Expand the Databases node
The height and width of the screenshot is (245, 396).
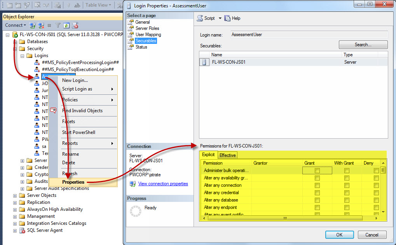(15, 41)
